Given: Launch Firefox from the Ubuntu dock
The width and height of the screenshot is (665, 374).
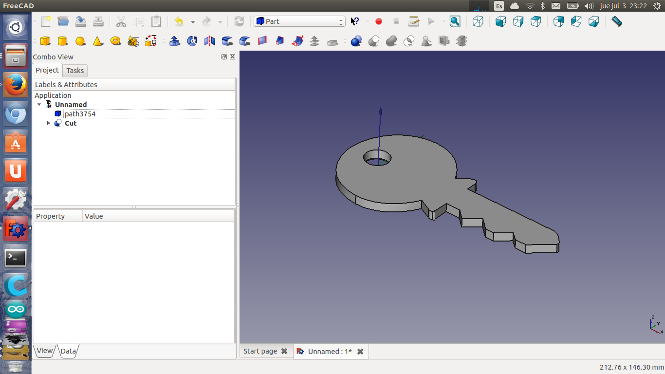Looking at the screenshot, I should tap(16, 85).
